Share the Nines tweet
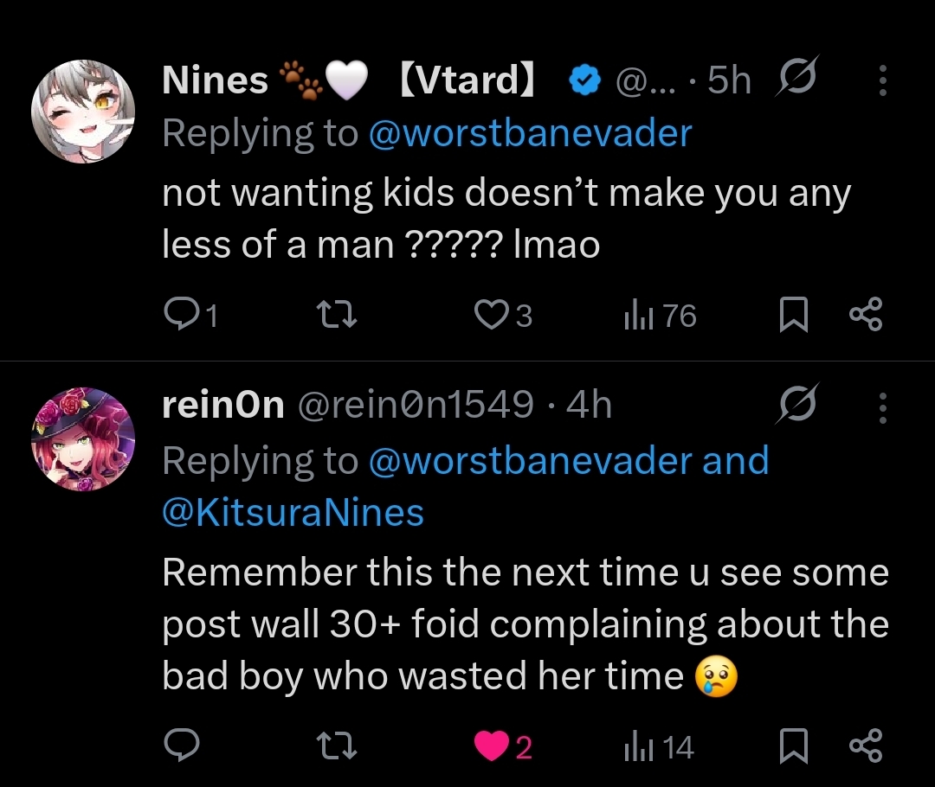The image size is (935, 787). (x=866, y=316)
